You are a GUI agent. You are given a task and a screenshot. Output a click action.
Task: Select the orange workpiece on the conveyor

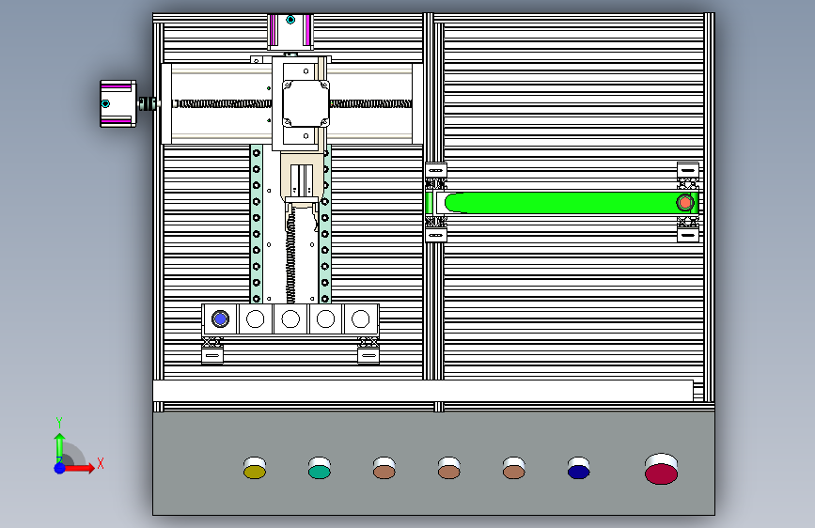click(x=684, y=203)
